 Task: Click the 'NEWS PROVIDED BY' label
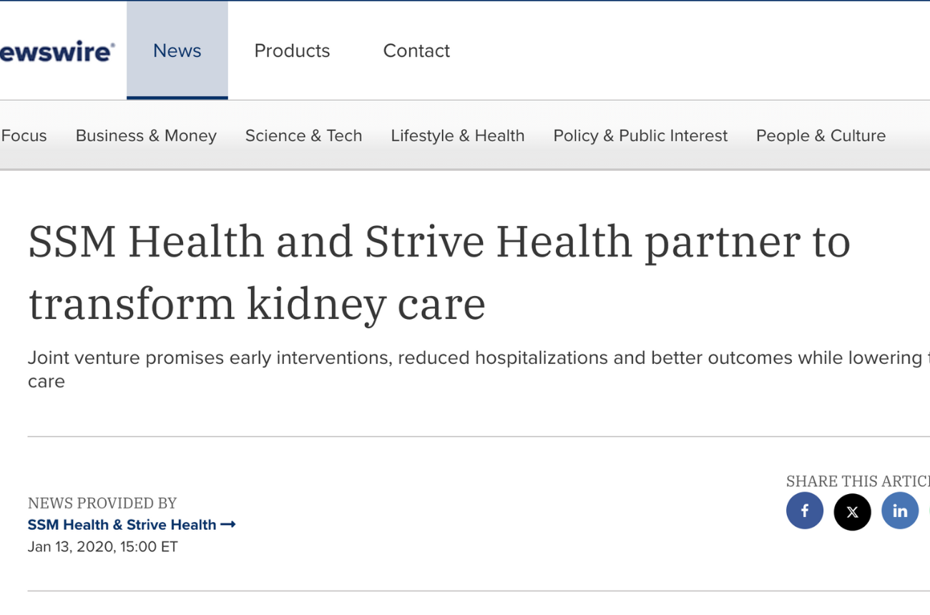tap(102, 503)
